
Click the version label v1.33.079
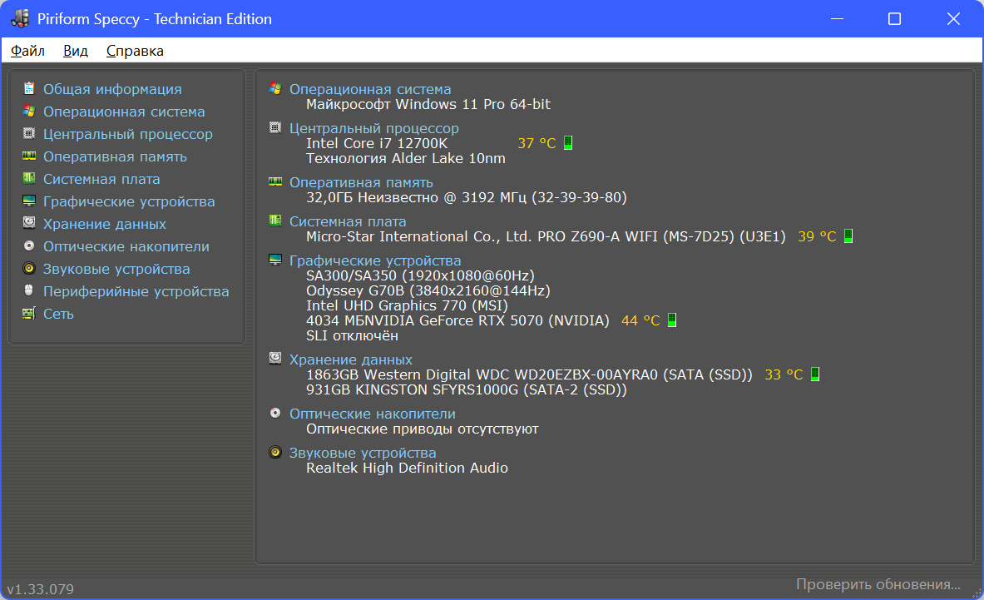click(x=40, y=589)
